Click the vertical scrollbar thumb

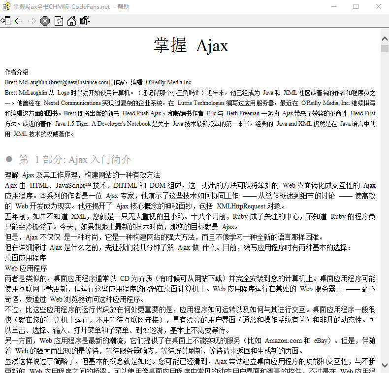pos(385,48)
